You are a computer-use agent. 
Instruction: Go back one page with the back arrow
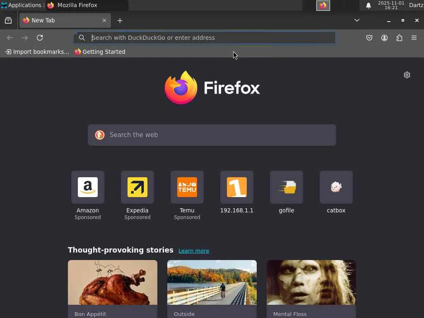(10, 38)
